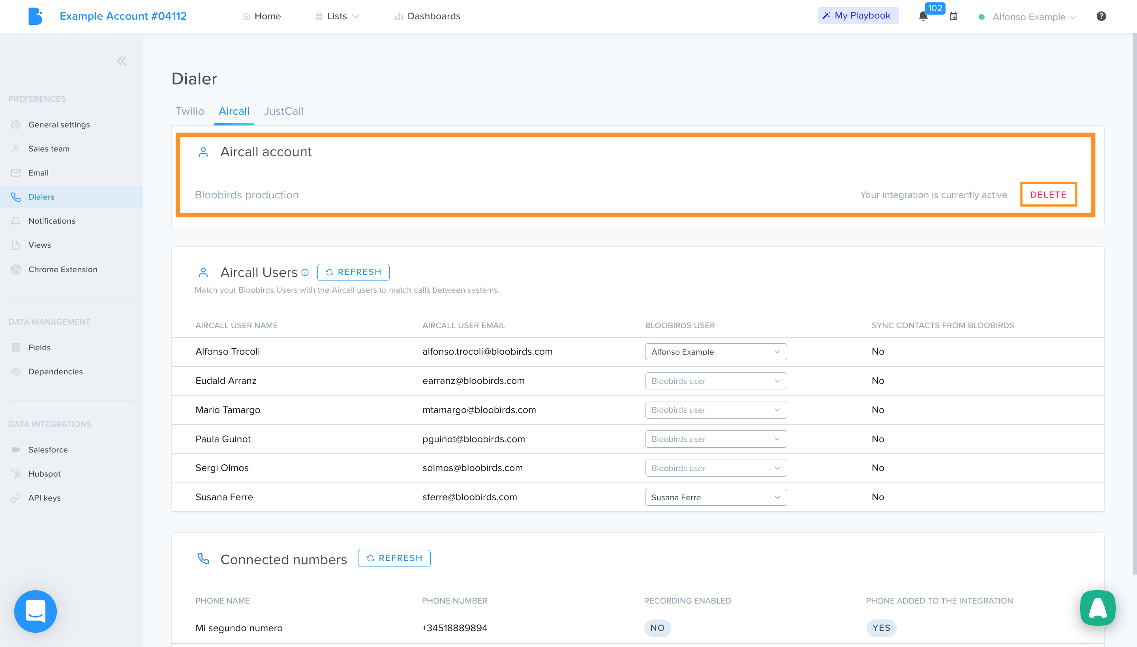
Task: Click the Mi segundo numero phone name
Action: pyautogui.click(x=239, y=628)
